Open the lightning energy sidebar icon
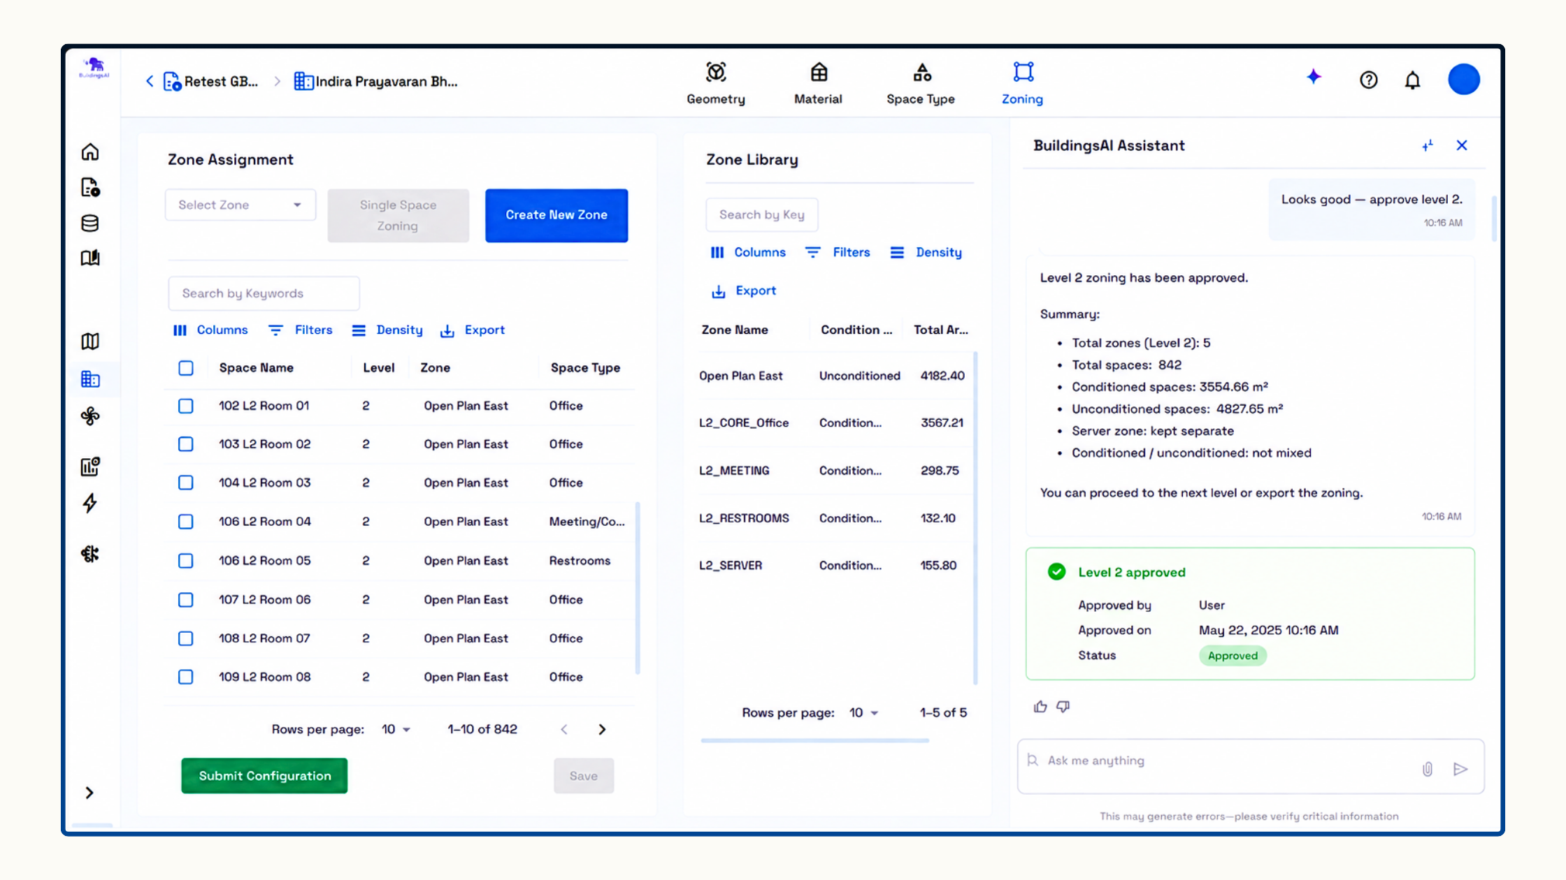The height and width of the screenshot is (880, 1566). click(x=90, y=503)
